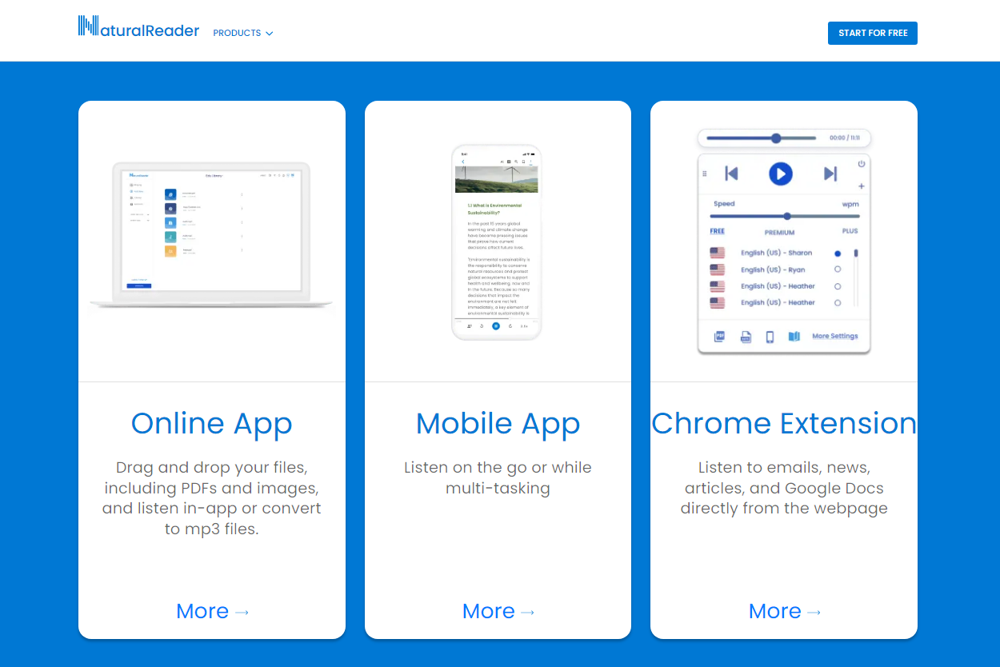Click the Speed label
Image resolution: width=1000 pixels, height=667 pixels.
724,204
